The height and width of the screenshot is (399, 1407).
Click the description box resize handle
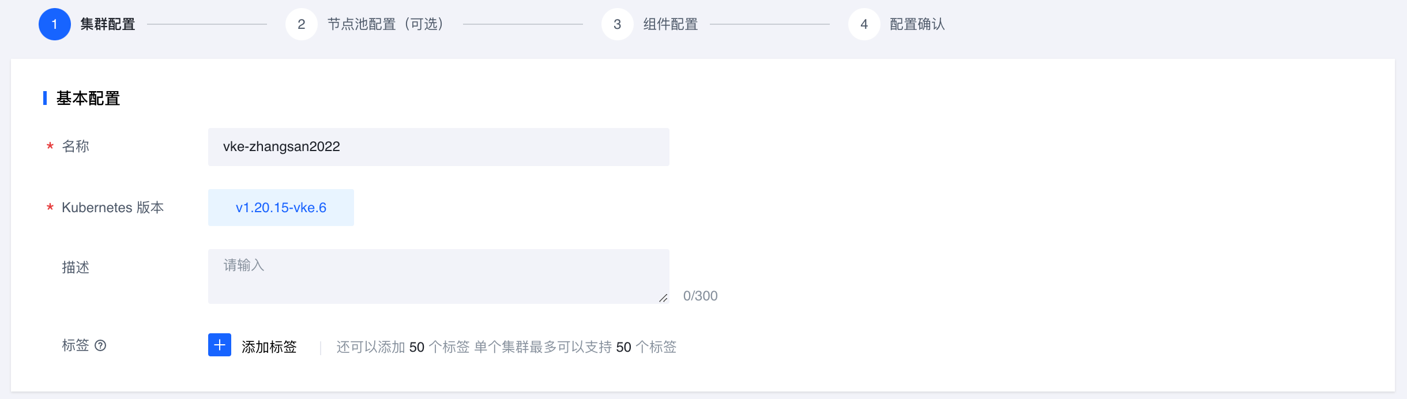coord(663,298)
